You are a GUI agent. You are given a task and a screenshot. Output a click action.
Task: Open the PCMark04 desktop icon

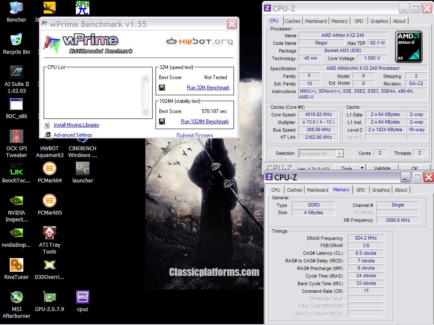point(50,173)
